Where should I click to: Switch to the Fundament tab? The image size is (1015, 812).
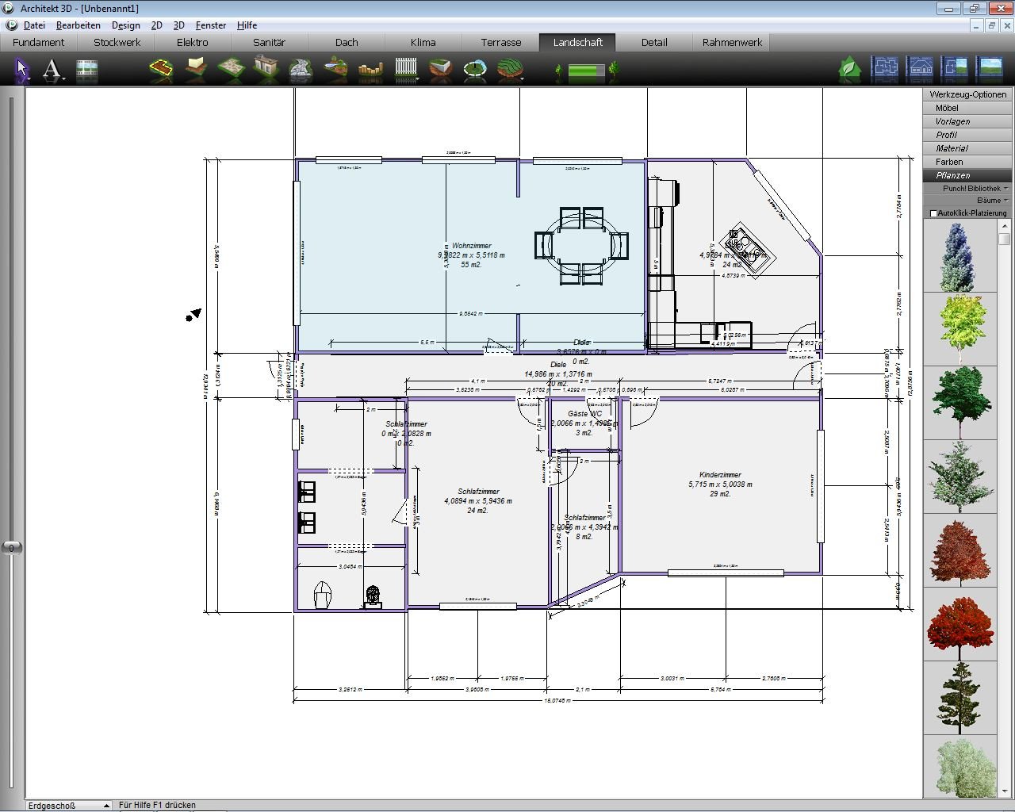[x=38, y=43]
